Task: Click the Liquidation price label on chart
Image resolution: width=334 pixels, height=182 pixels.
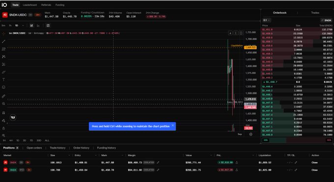Action: (237, 45)
